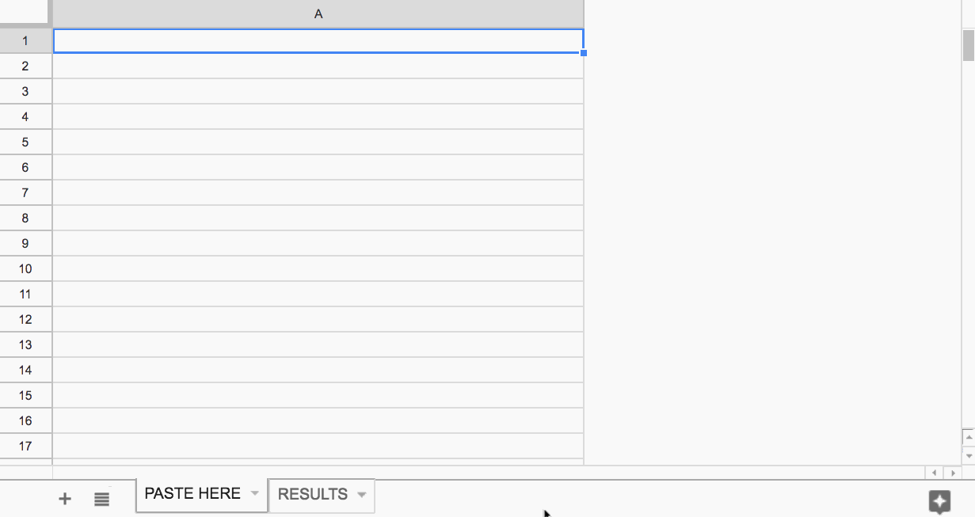The width and height of the screenshot is (975, 517).
Task: Click the horizontal scroll left arrow
Action: point(935,473)
